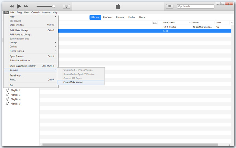Open the Account menu

click(x=46, y=13)
